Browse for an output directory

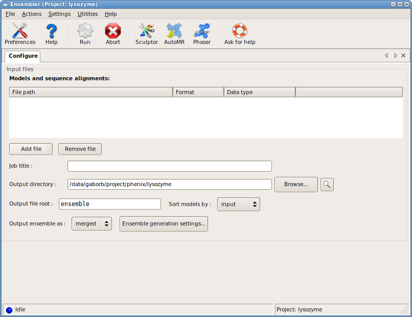coord(296,184)
